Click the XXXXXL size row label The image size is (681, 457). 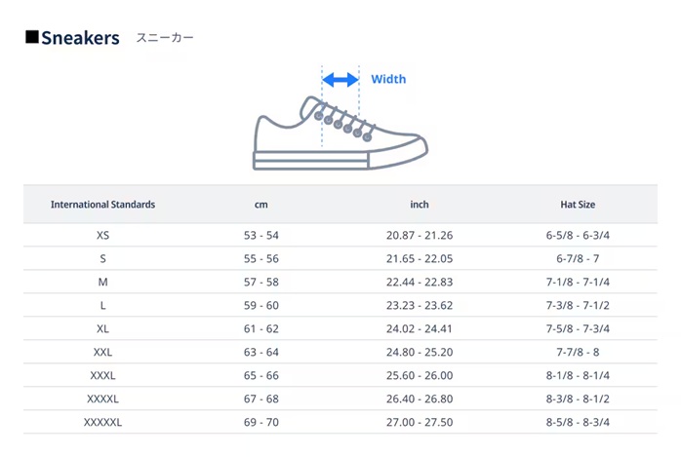tap(102, 422)
